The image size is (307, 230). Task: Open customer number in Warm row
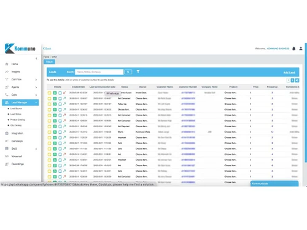tap(188, 132)
